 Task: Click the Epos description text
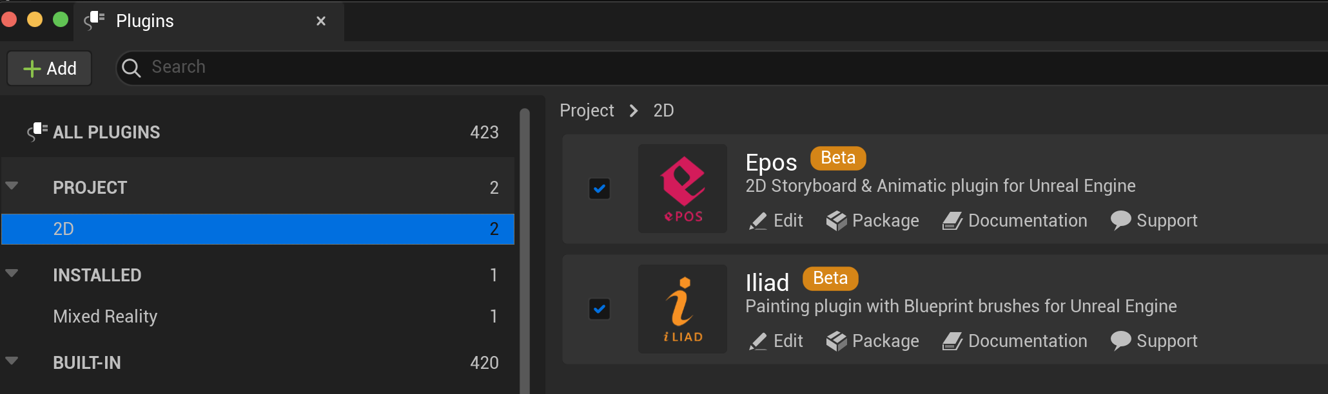941,186
